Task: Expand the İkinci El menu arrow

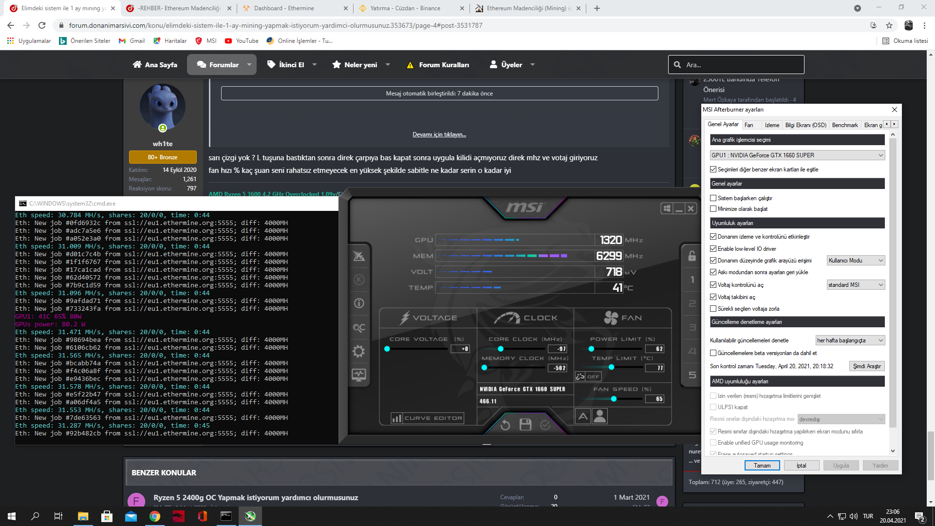Action: tap(314, 64)
